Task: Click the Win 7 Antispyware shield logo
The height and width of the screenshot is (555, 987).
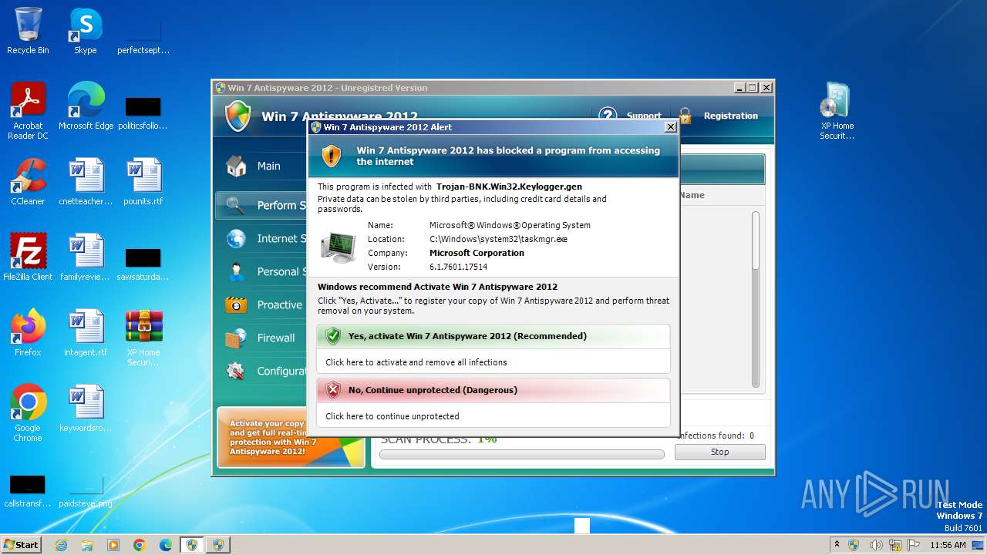Action: (237, 116)
